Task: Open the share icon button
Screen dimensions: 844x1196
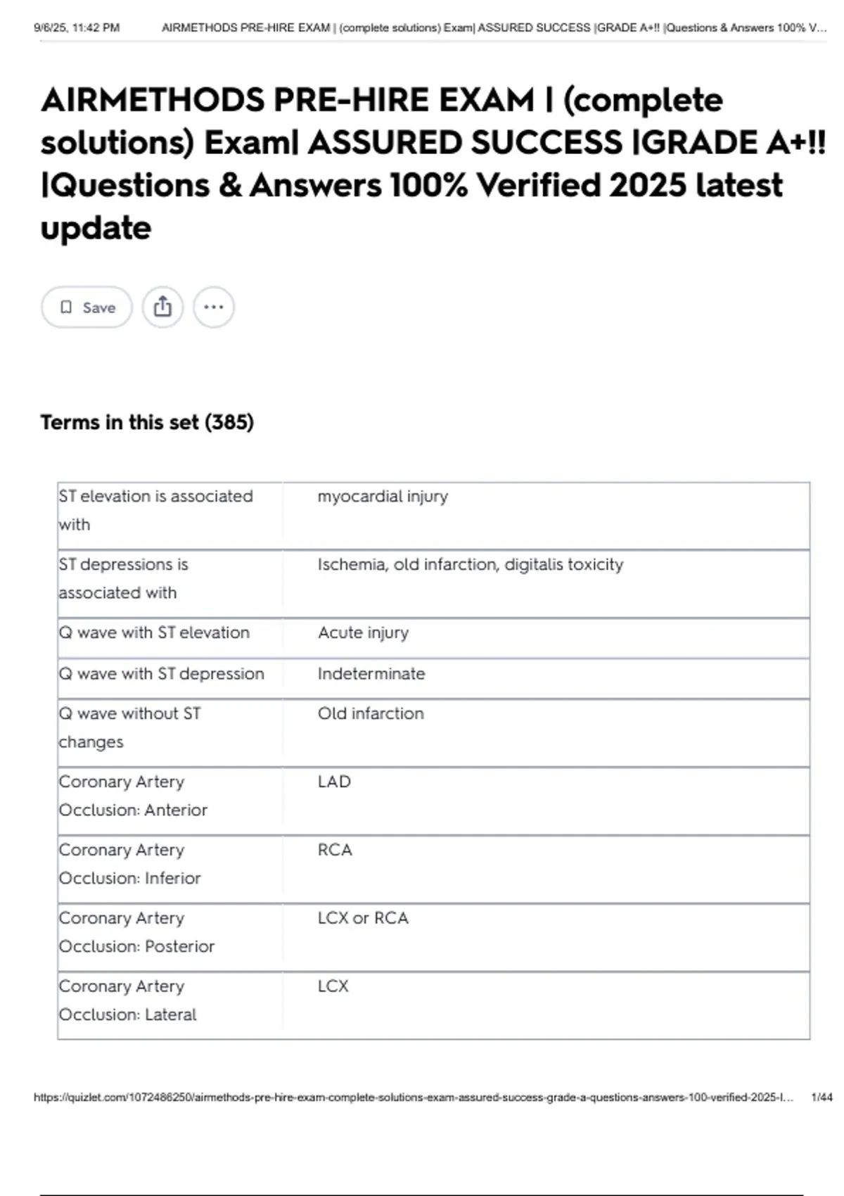Action: (162, 307)
